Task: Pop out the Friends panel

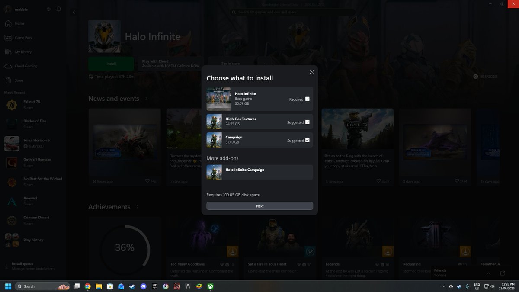Action: click(503, 273)
